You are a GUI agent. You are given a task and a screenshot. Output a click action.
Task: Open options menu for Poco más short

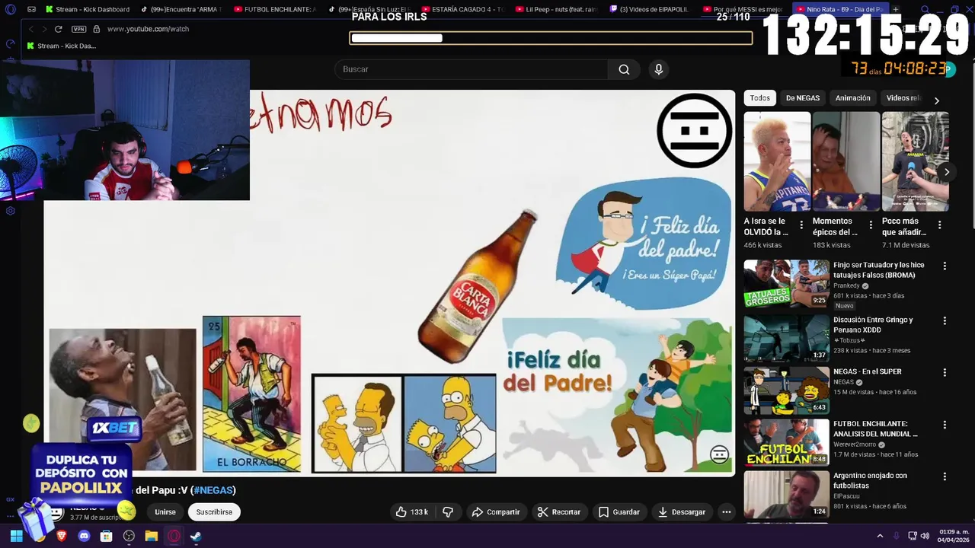click(x=939, y=225)
